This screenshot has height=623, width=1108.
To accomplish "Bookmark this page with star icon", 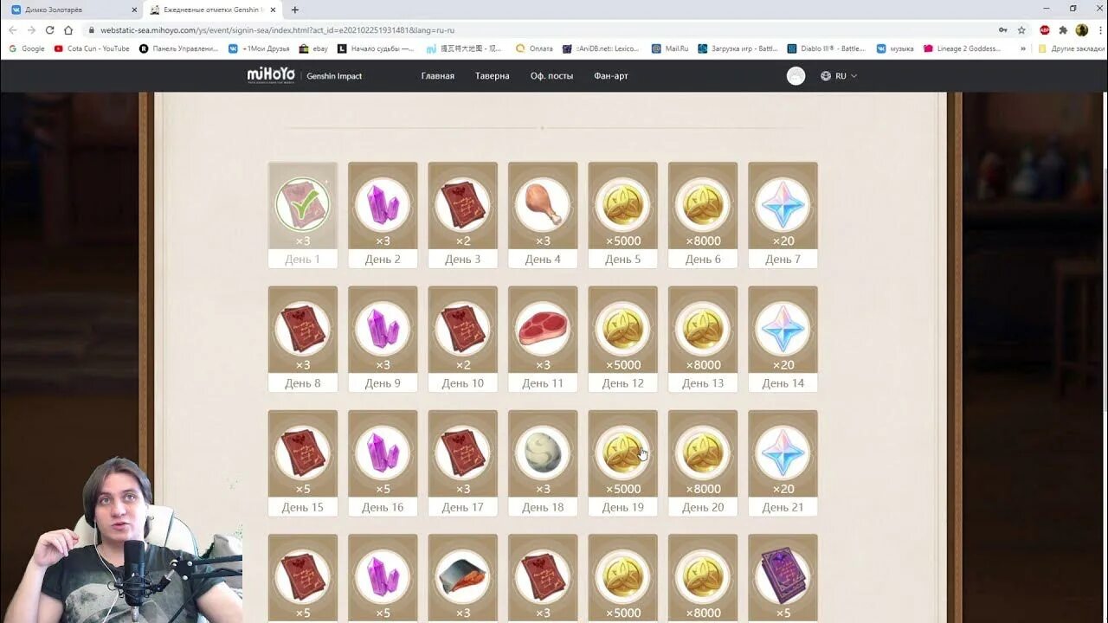I will click(x=1021, y=29).
